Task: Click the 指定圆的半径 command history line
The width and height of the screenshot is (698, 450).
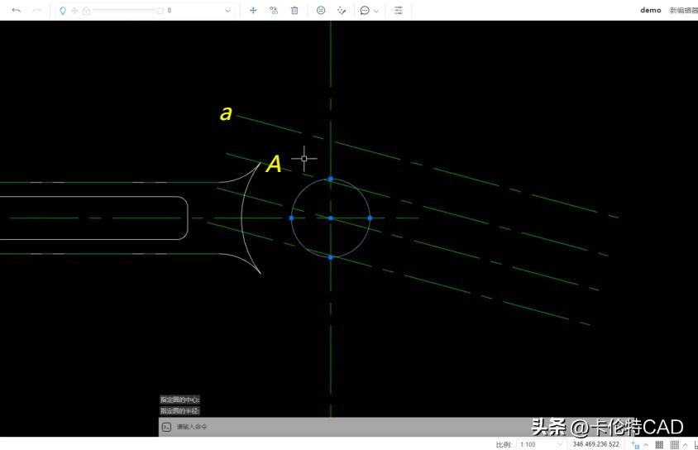Action: (179, 410)
